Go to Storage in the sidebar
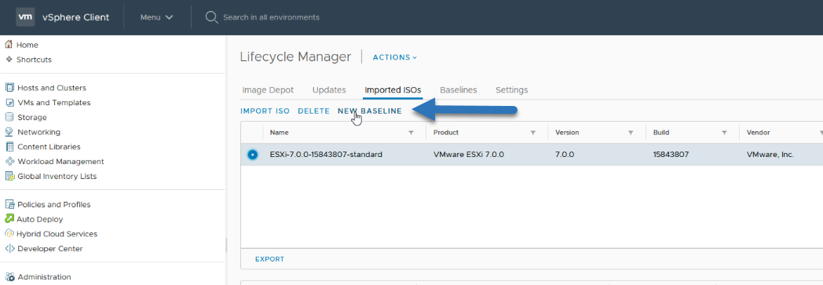 pyautogui.click(x=32, y=117)
